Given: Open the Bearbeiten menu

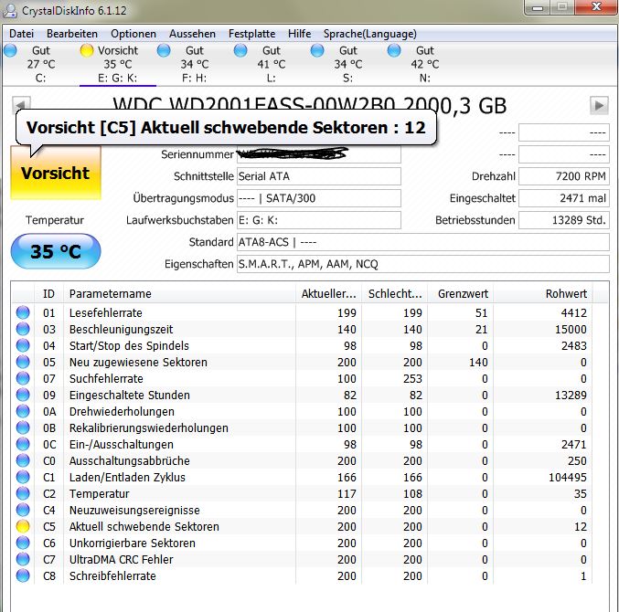Looking at the screenshot, I should tap(72, 34).
